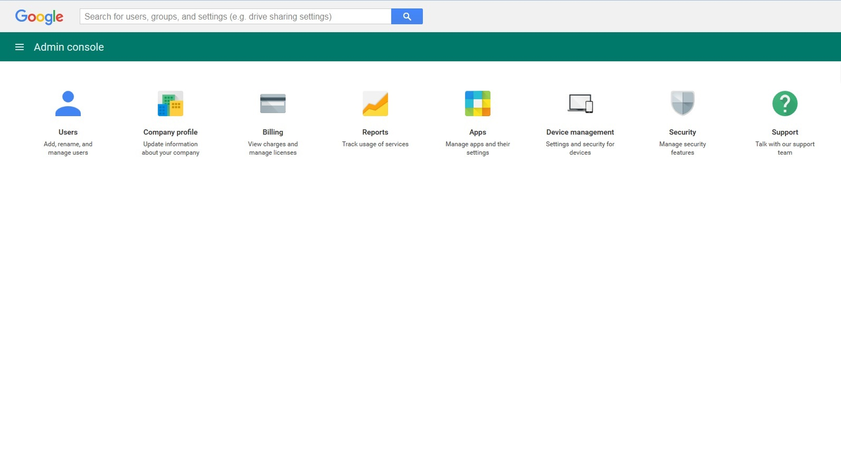Open the Users management icon
The image size is (841, 473).
[68, 103]
